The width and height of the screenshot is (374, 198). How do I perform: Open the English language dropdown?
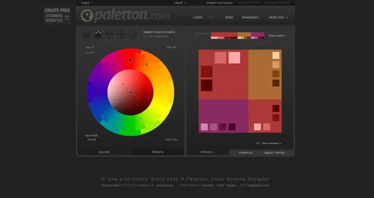tap(87, 3)
